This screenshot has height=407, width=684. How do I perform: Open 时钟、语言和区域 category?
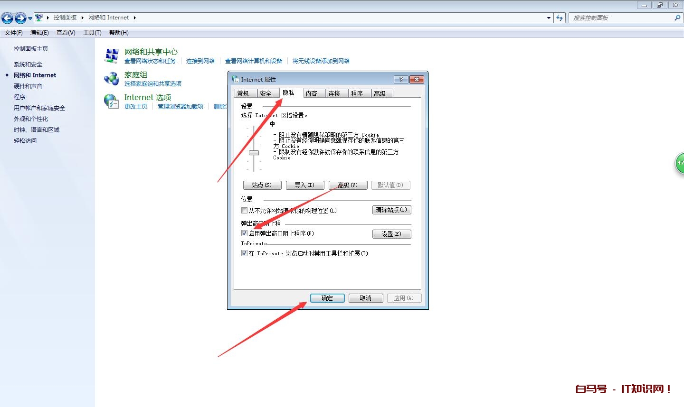click(37, 130)
